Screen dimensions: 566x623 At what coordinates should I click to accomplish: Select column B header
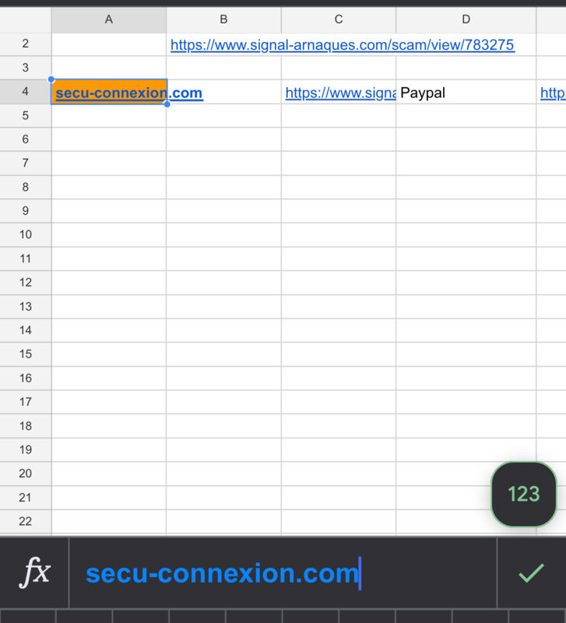tap(223, 19)
